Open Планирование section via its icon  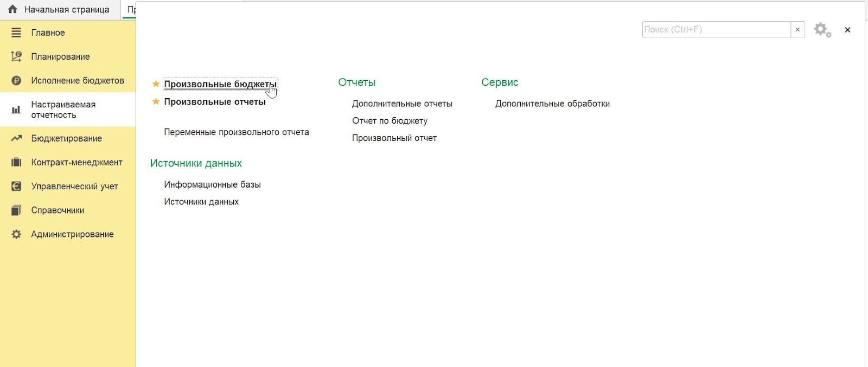[x=16, y=56]
